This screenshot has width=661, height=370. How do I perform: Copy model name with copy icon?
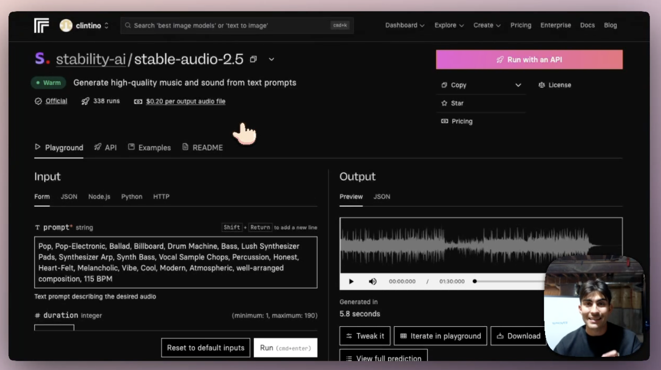click(x=254, y=59)
